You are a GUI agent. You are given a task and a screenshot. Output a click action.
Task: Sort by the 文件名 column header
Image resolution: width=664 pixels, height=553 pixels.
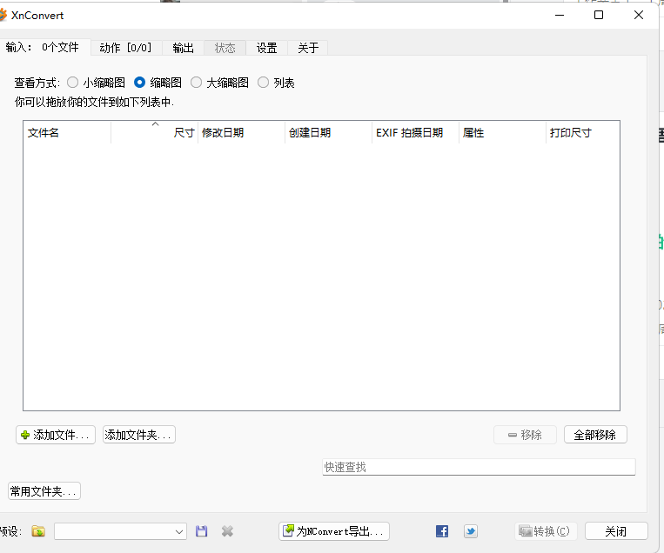(x=67, y=132)
